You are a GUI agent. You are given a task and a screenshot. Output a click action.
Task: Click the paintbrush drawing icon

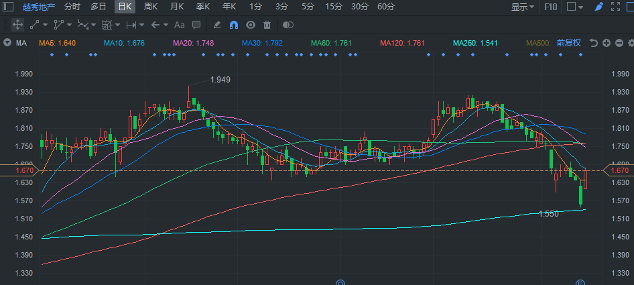click(598, 7)
